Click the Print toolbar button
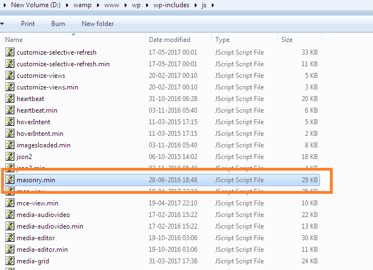 coord(28,24)
